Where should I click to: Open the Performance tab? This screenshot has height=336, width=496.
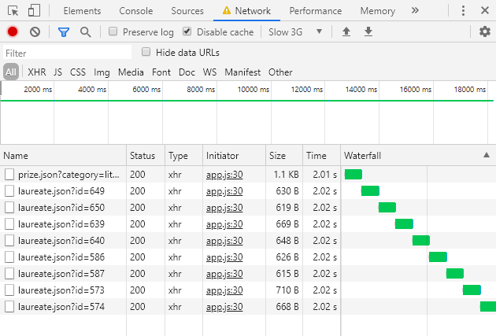coord(315,11)
